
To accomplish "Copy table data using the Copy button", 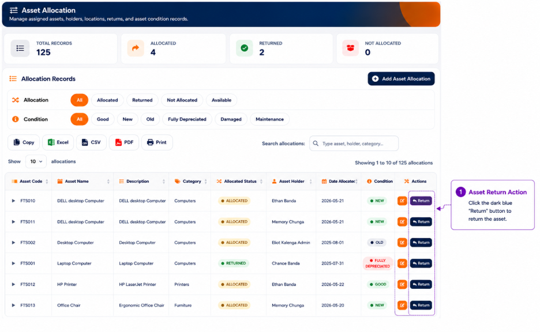I will [x=24, y=142].
